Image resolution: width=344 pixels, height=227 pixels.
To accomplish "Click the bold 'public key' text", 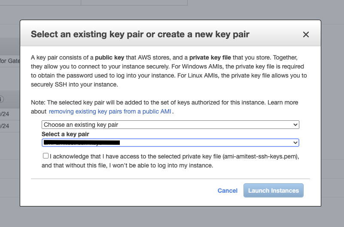I will 111,57.
